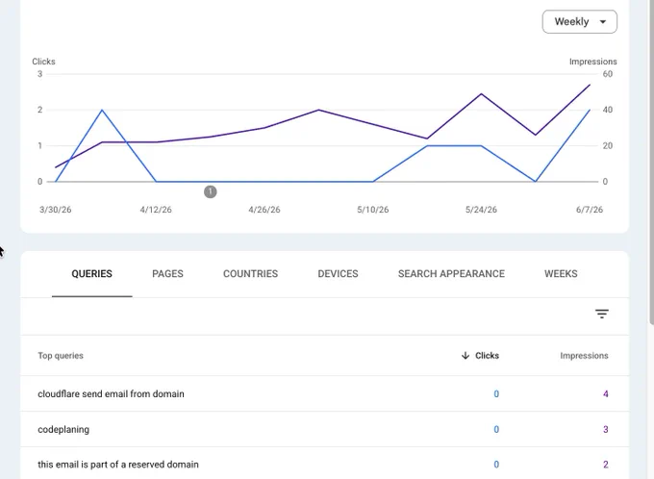
Task: Select the Search Appearance tab
Action: tap(451, 274)
